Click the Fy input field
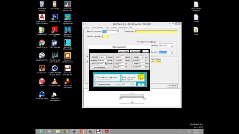Screen dimensions: 239x134 tap(121, 60)
